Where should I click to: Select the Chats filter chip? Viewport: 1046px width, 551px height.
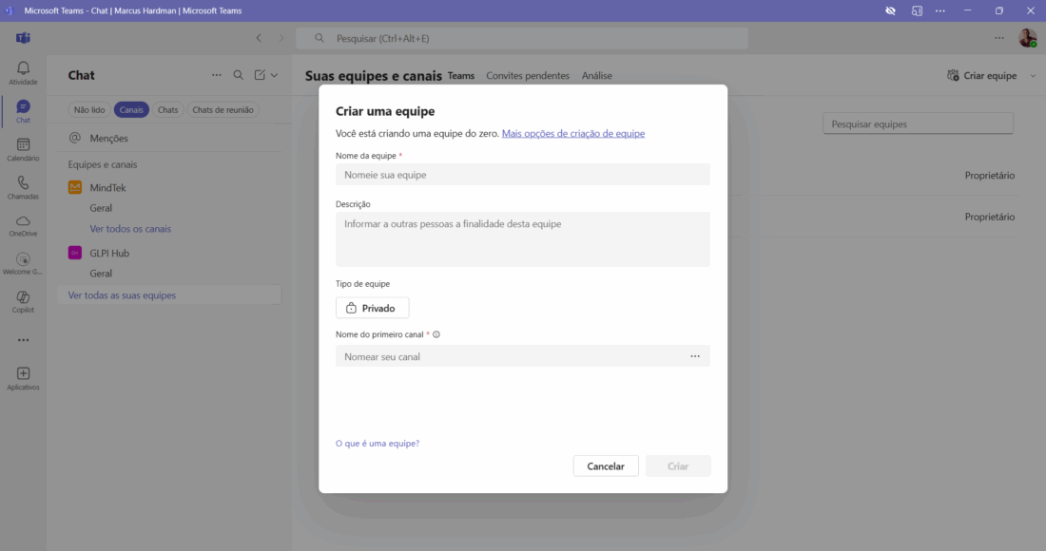(x=168, y=110)
